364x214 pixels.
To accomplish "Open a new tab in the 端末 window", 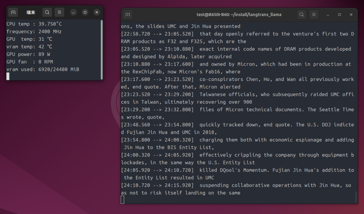I will (x=13, y=12).
